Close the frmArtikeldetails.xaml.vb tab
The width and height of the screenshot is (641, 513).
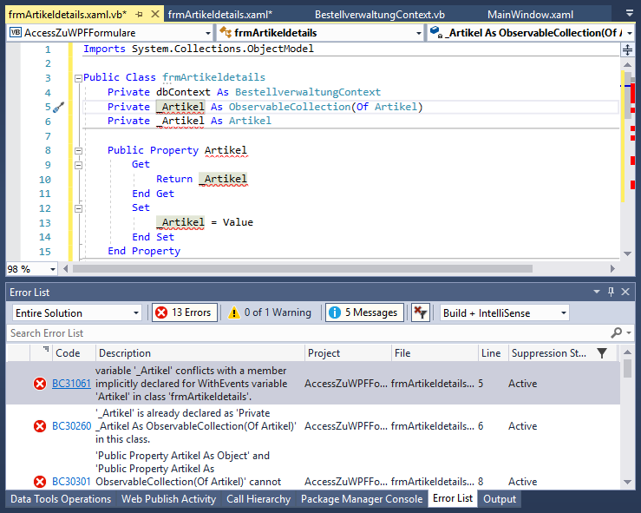point(155,15)
